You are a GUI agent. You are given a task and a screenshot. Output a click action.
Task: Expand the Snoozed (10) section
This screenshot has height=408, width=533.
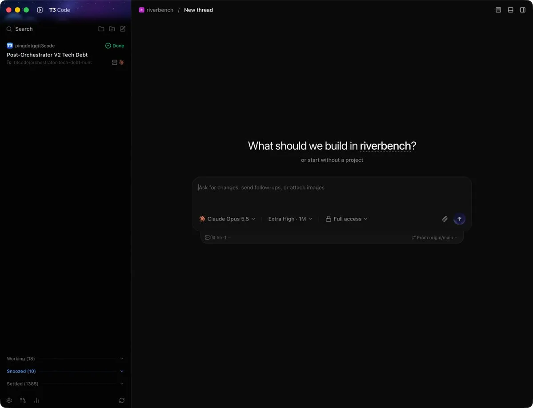coord(65,371)
